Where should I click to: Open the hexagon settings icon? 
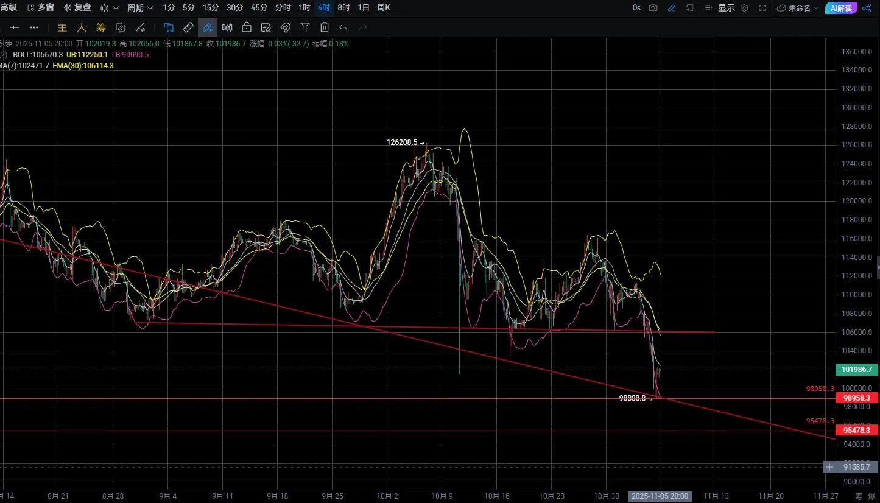(x=744, y=8)
